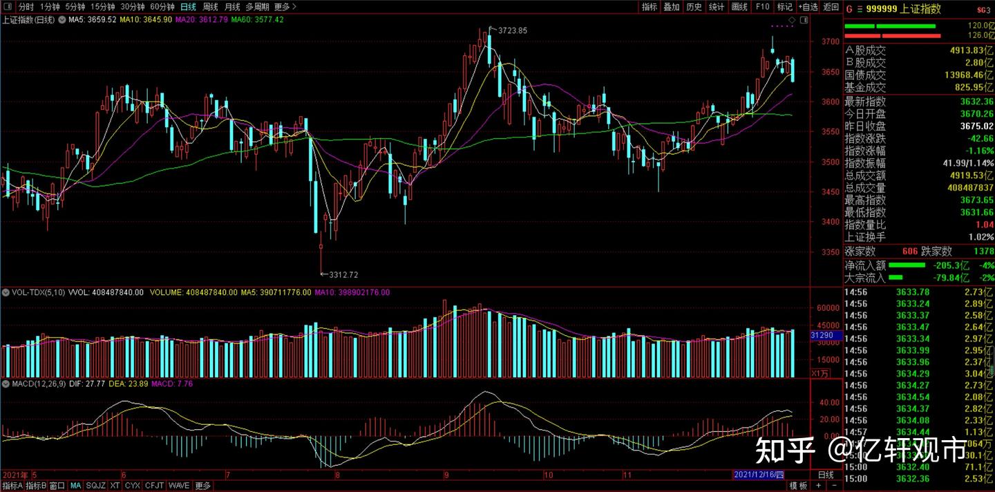Click the green list icon by 999999
Screen dimensions: 995x492
pos(860,9)
